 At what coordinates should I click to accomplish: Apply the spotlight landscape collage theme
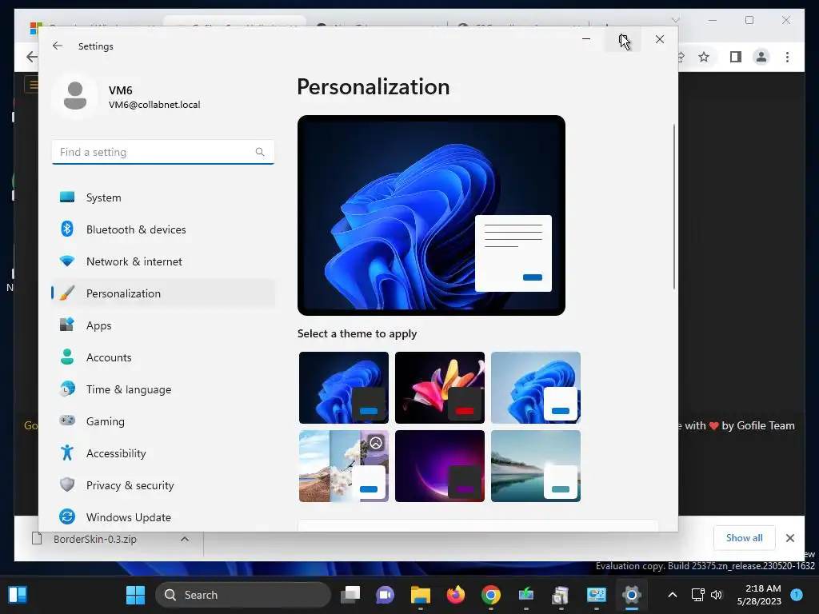344,466
